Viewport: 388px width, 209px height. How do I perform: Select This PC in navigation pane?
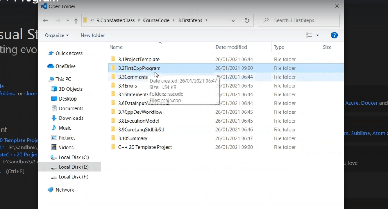tap(63, 79)
